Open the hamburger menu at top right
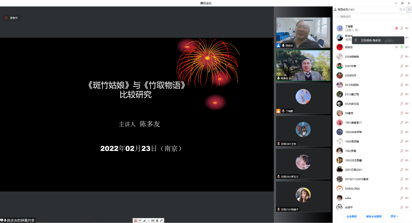 409,9
